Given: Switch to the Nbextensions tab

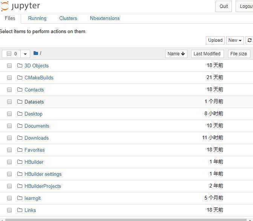Looking at the screenshot, I should click(105, 18).
